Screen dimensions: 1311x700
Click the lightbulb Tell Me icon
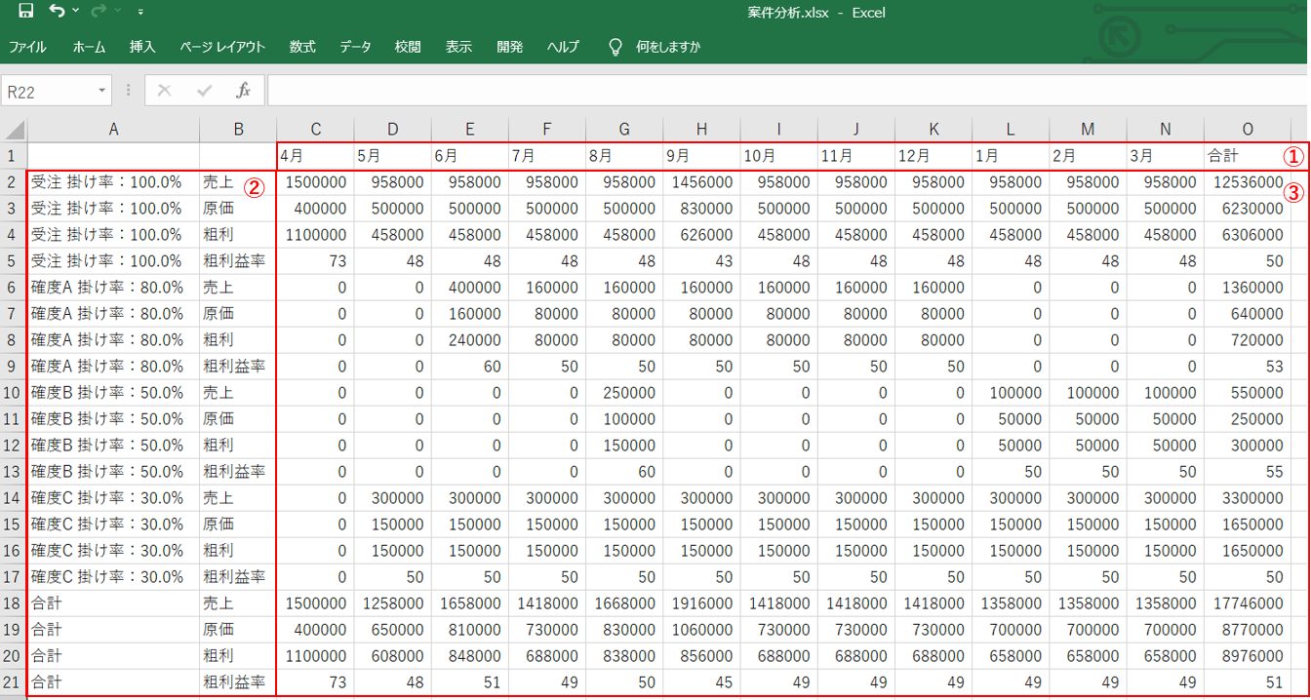pos(616,47)
